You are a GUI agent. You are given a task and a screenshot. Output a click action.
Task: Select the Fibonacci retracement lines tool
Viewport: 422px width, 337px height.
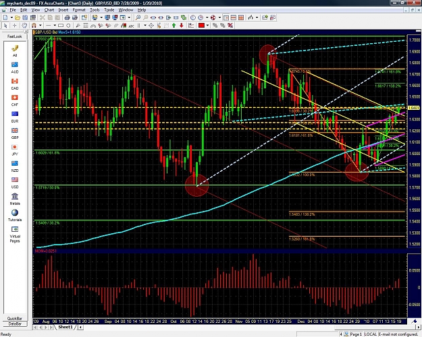86,26
